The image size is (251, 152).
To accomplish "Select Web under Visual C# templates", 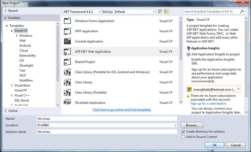I will pyautogui.click(x=23, y=40).
